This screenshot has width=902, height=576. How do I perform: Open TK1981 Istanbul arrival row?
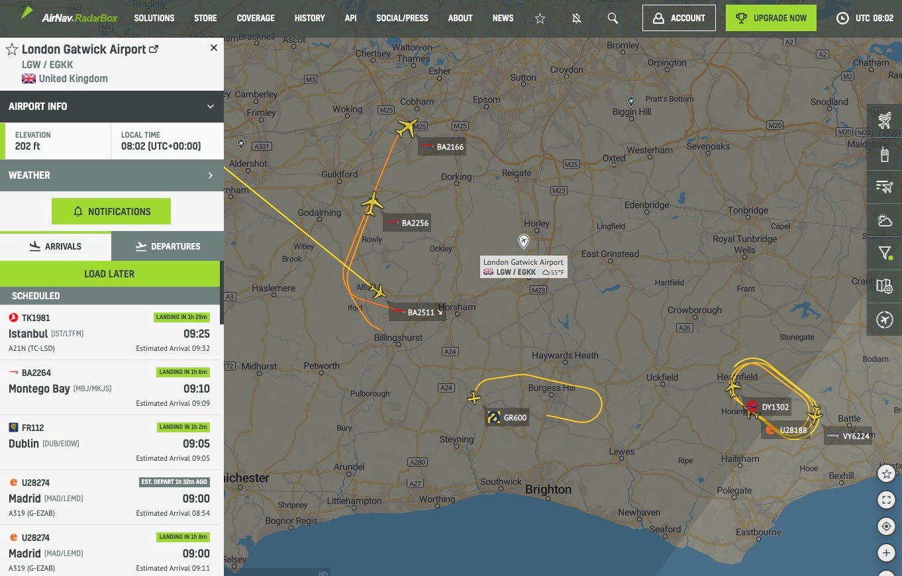pos(109,332)
